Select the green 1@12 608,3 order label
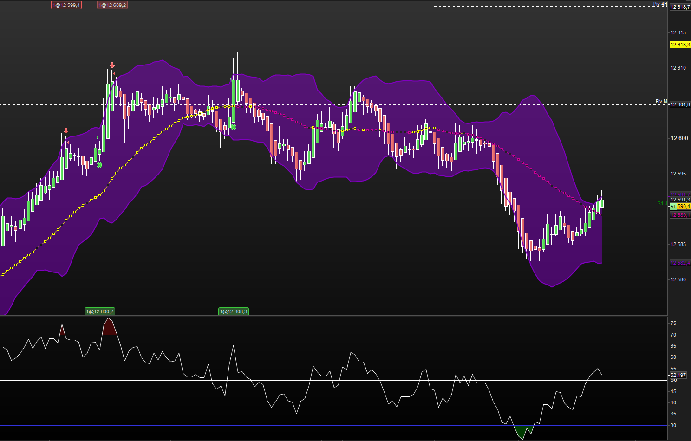The height and width of the screenshot is (441, 691). coord(233,311)
